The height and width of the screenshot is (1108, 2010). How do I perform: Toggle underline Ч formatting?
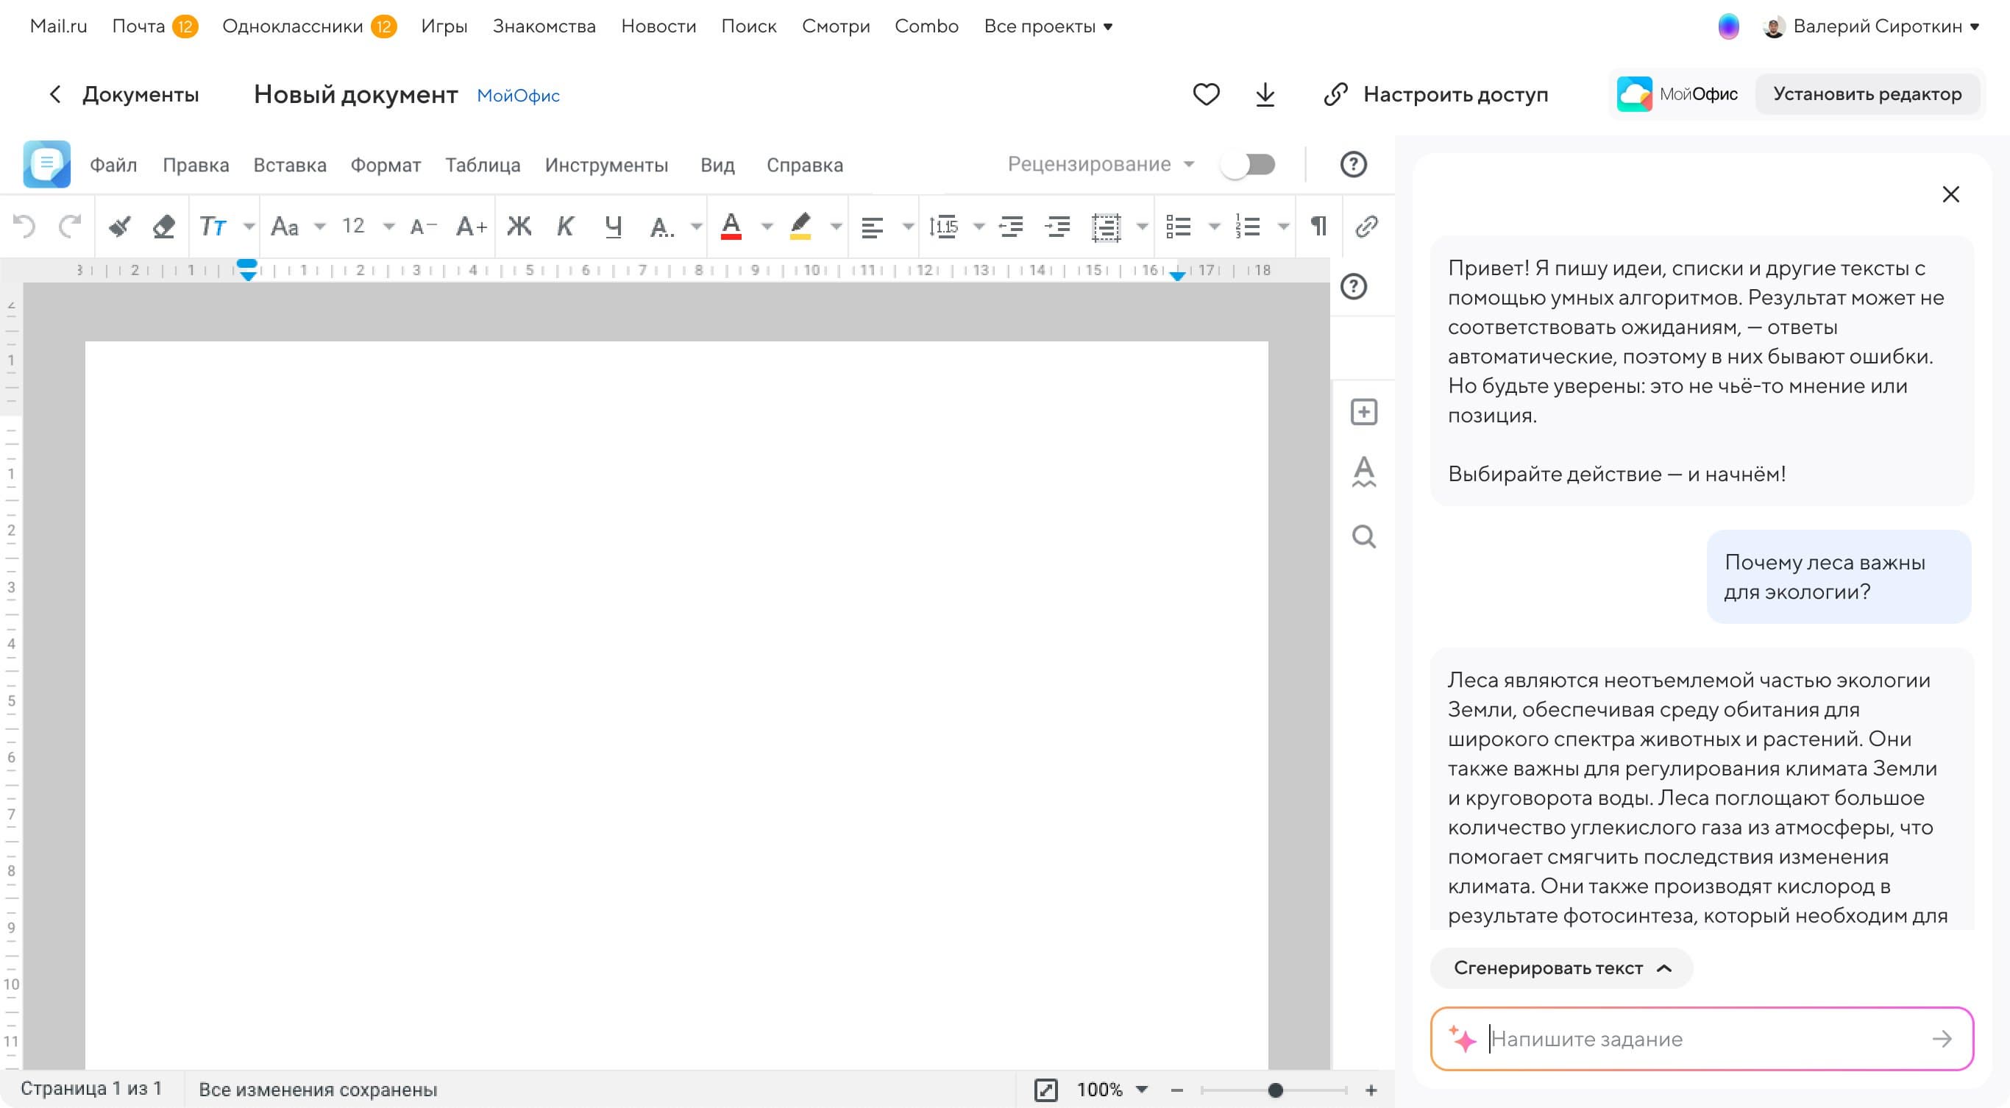614,227
